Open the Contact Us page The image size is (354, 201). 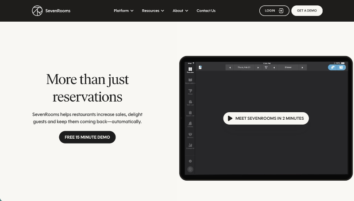(x=206, y=11)
